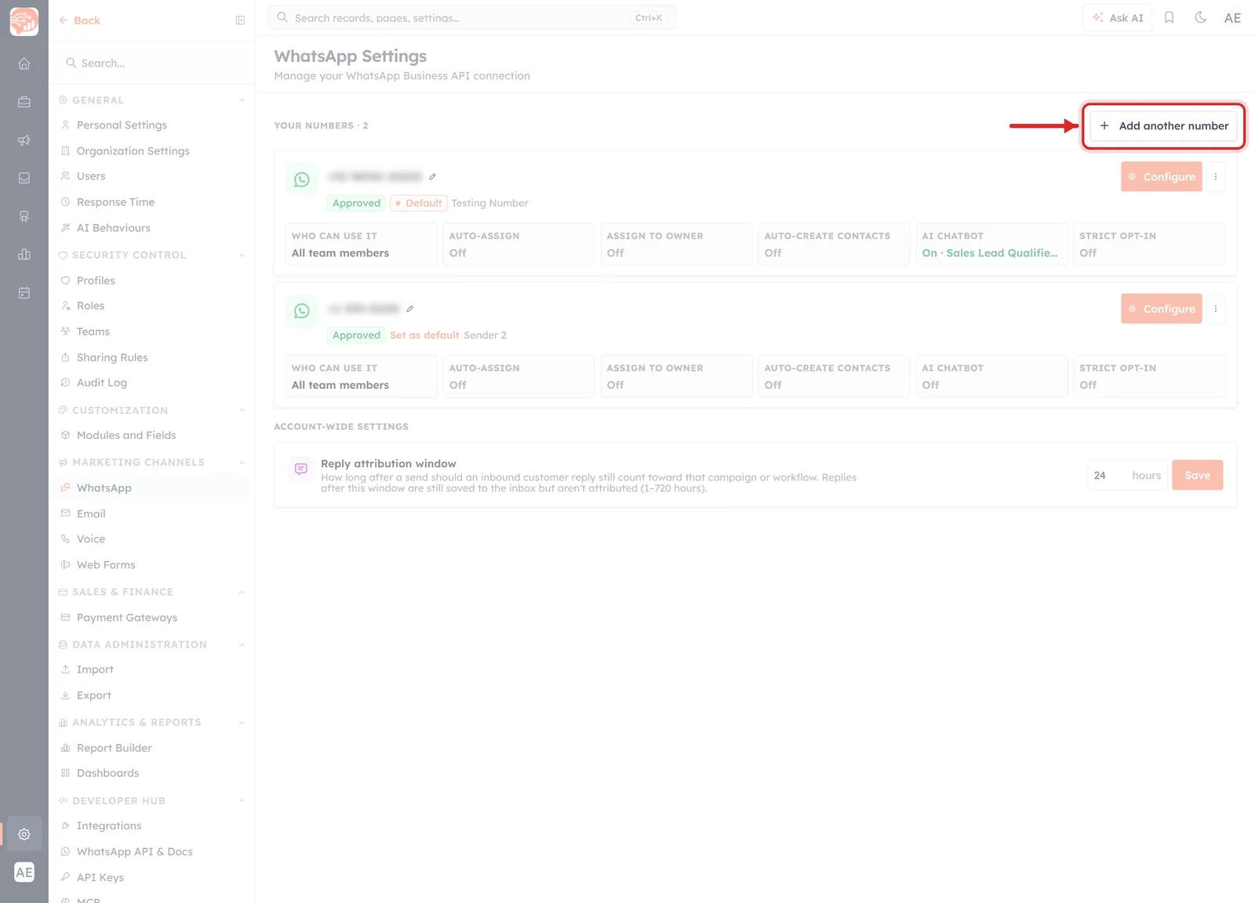Viewport: 1255px width, 903px height.
Task: Click the 'Default' badge on Testing Number
Action: [419, 203]
